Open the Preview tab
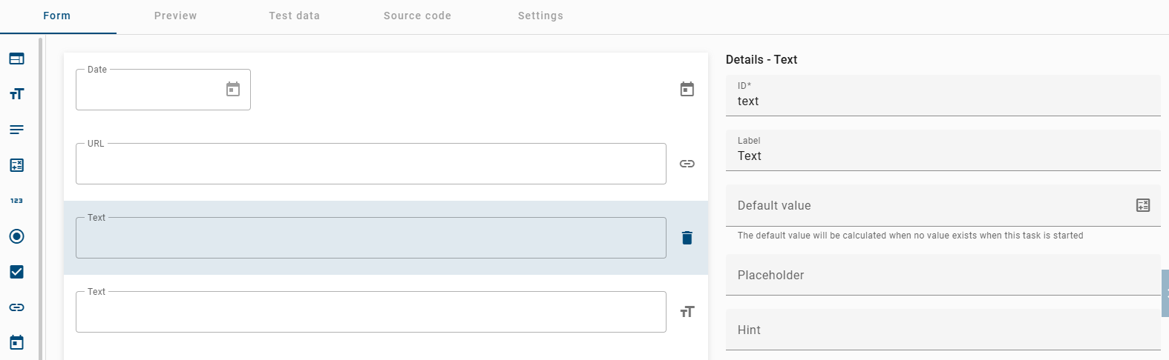Viewport: 1169px width, 360px height. click(x=176, y=16)
